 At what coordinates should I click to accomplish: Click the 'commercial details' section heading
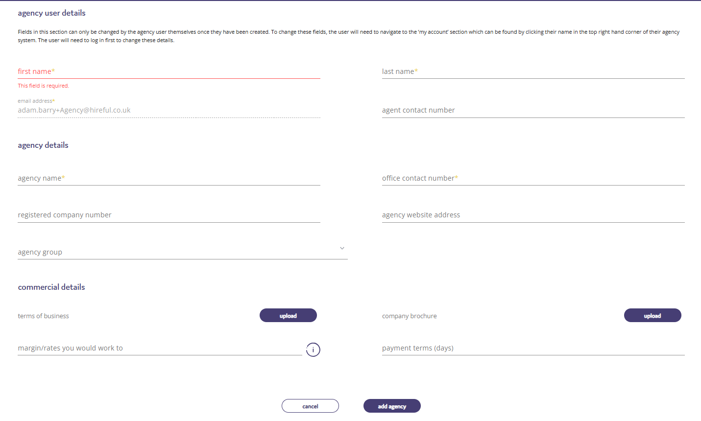(51, 287)
